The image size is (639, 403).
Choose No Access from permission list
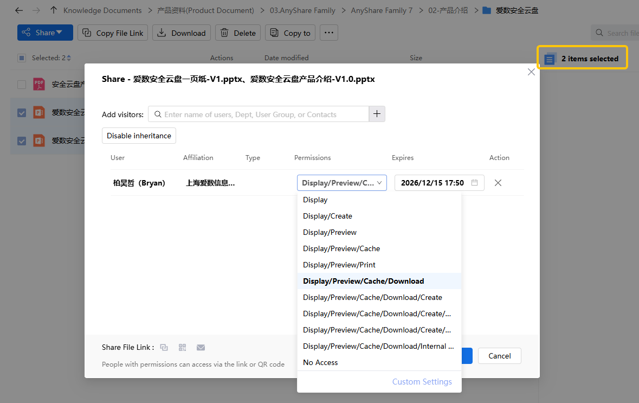[x=320, y=362]
